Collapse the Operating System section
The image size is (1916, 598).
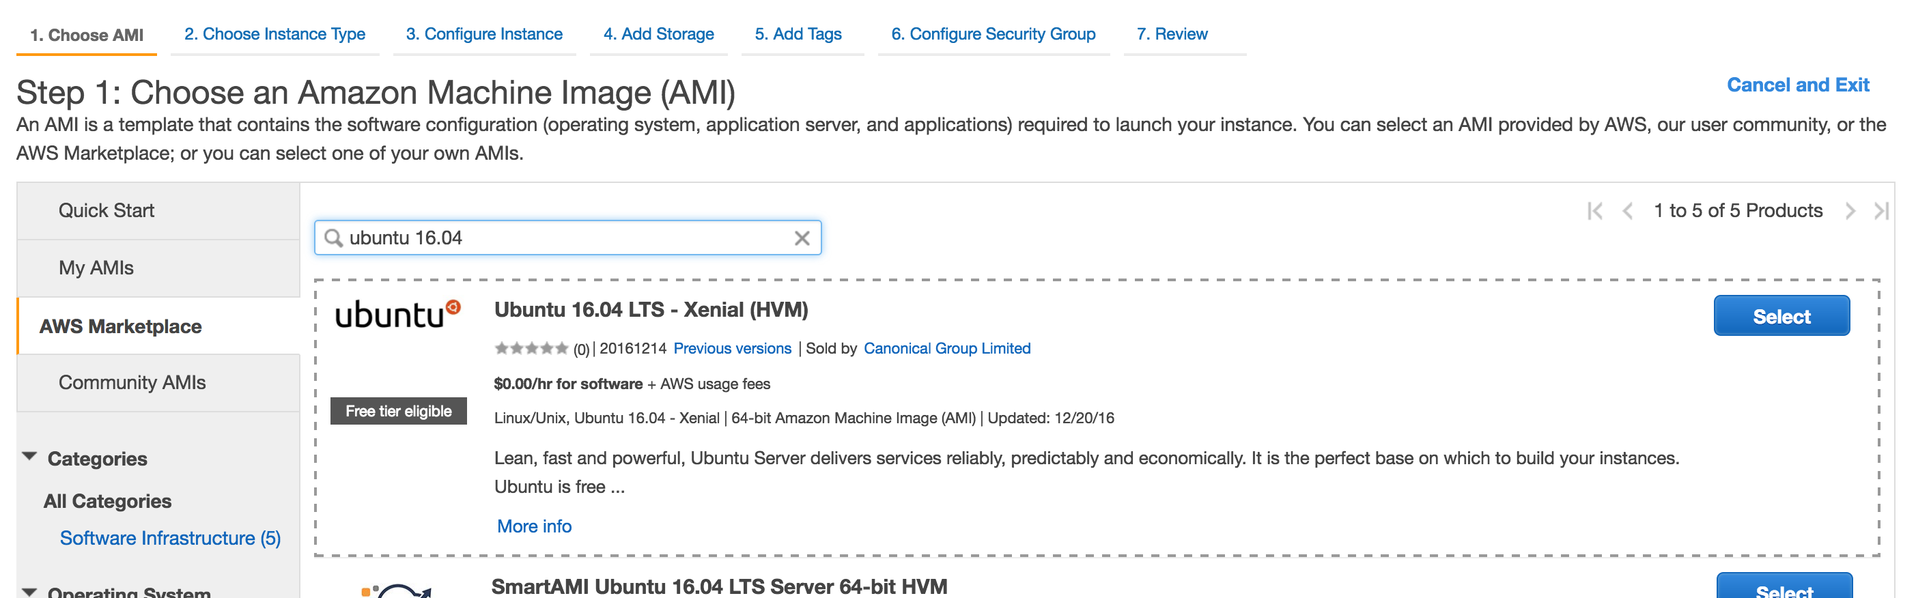(30, 592)
